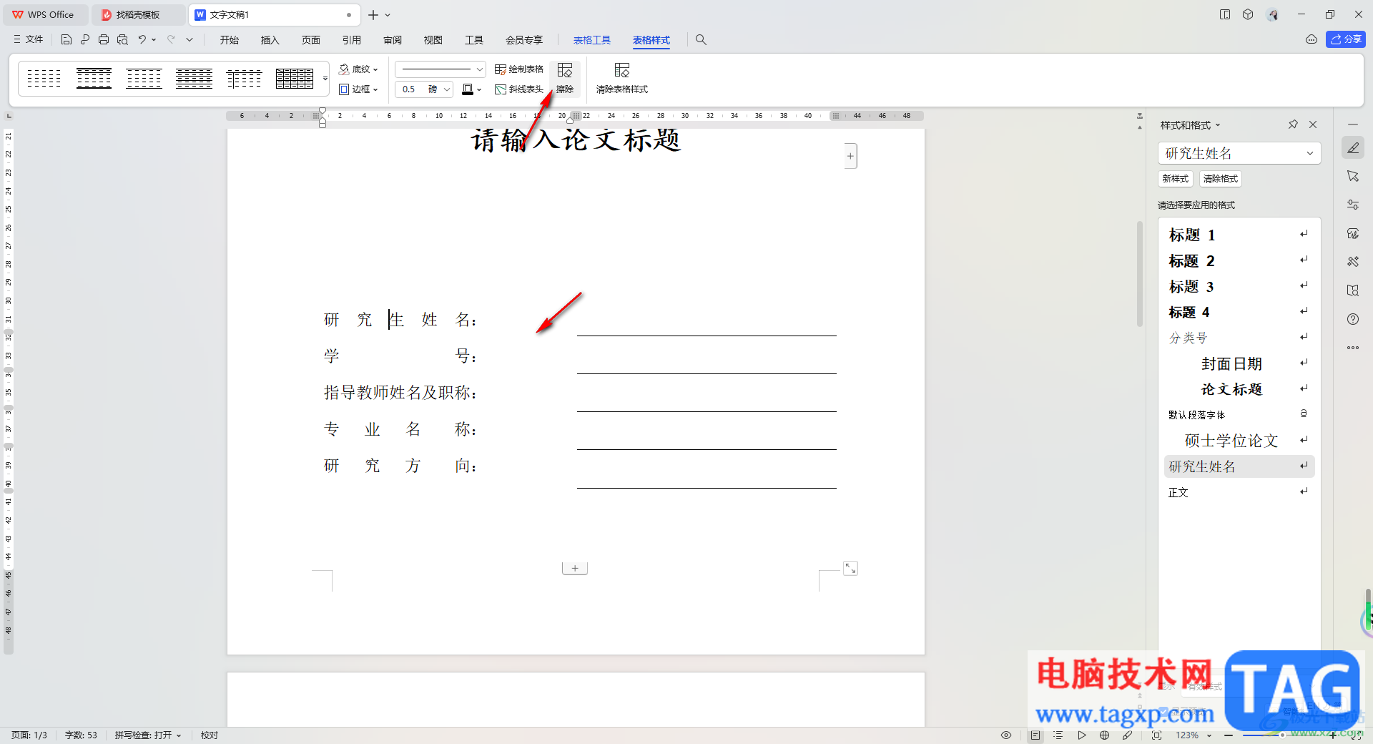Start reading mode play icon in status bar

click(1082, 735)
